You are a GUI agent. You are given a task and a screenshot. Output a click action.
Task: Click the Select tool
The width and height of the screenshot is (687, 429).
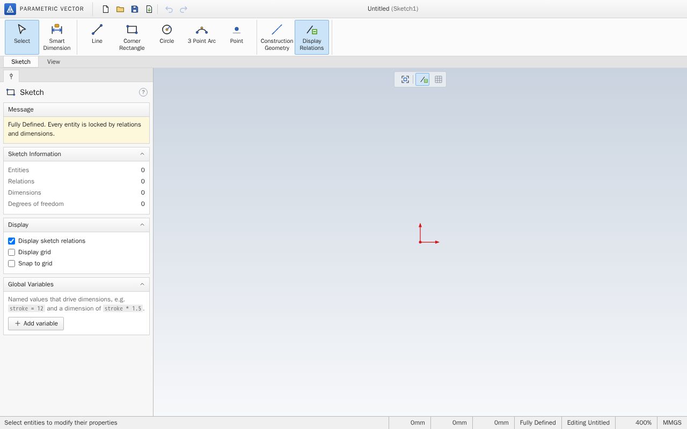(22, 37)
